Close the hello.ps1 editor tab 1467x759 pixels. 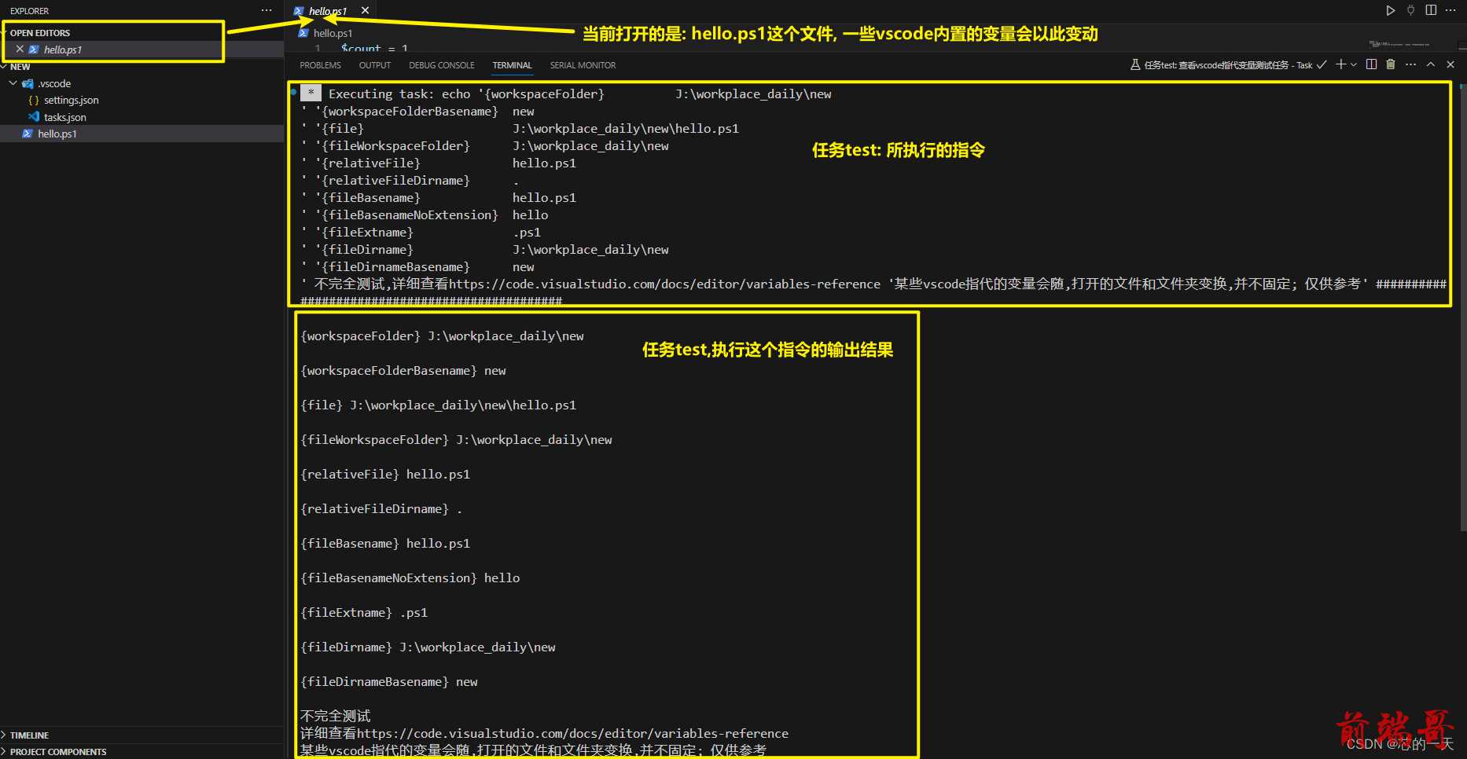(365, 10)
